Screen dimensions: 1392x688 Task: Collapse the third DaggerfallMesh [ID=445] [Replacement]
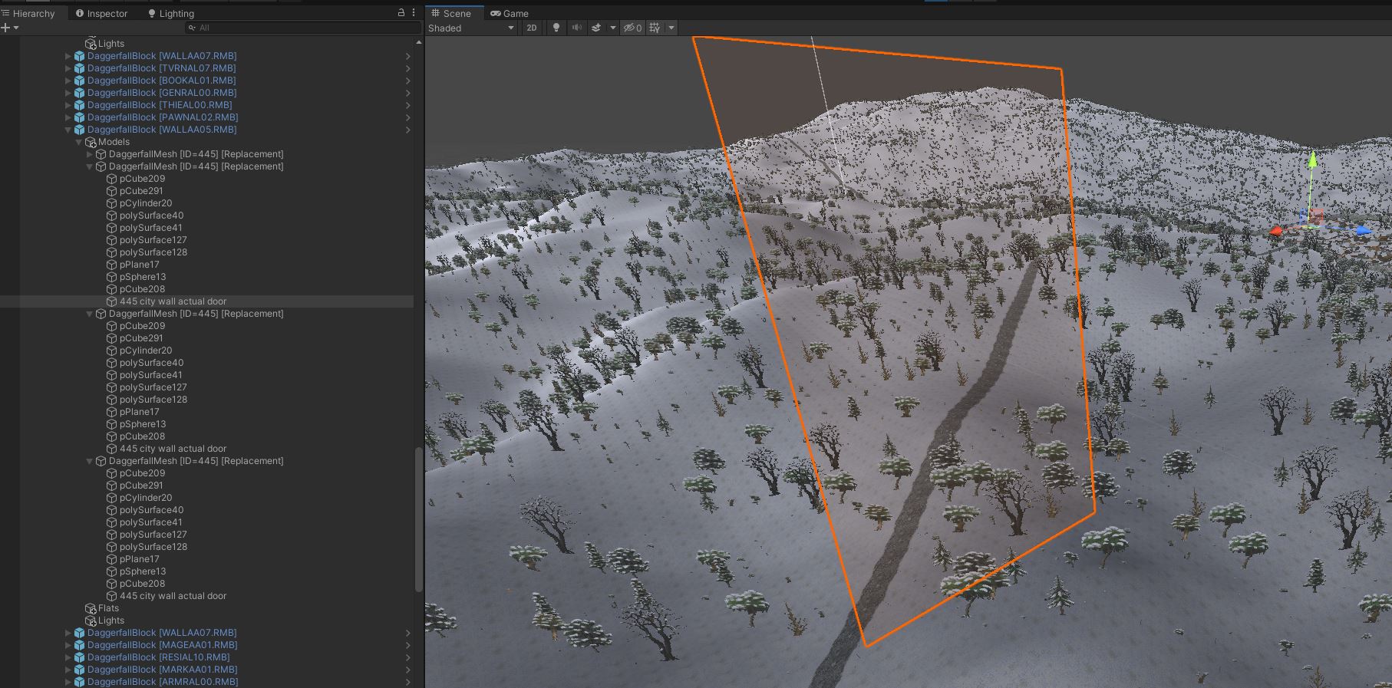[89, 314]
